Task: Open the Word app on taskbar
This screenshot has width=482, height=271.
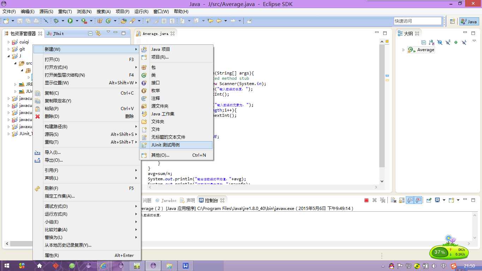Action: [x=186, y=266]
